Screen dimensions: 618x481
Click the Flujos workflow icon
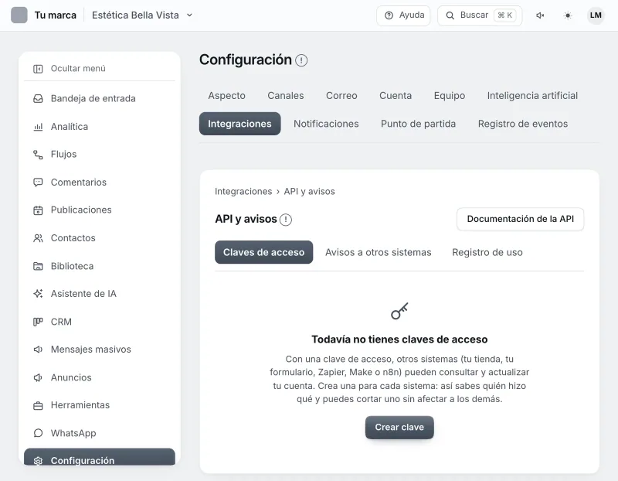click(38, 155)
